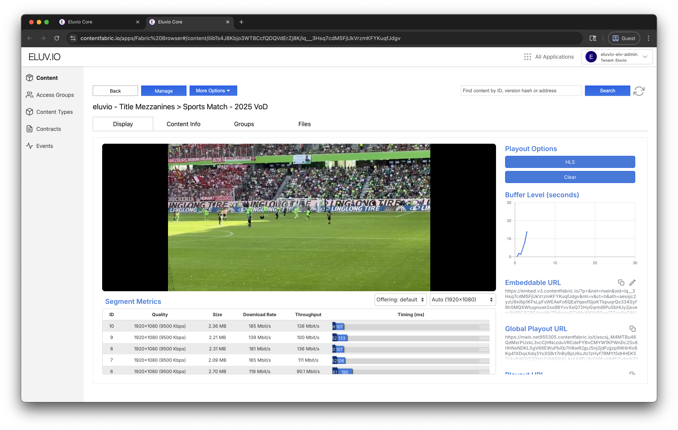Select the HLS playout option
This screenshot has width=678, height=430.
coord(570,162)
